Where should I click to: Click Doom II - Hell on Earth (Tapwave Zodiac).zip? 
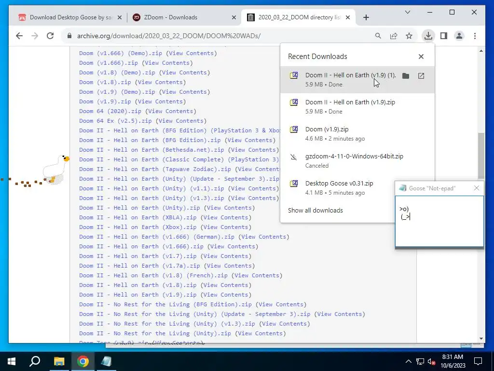[x=155, y=169]
